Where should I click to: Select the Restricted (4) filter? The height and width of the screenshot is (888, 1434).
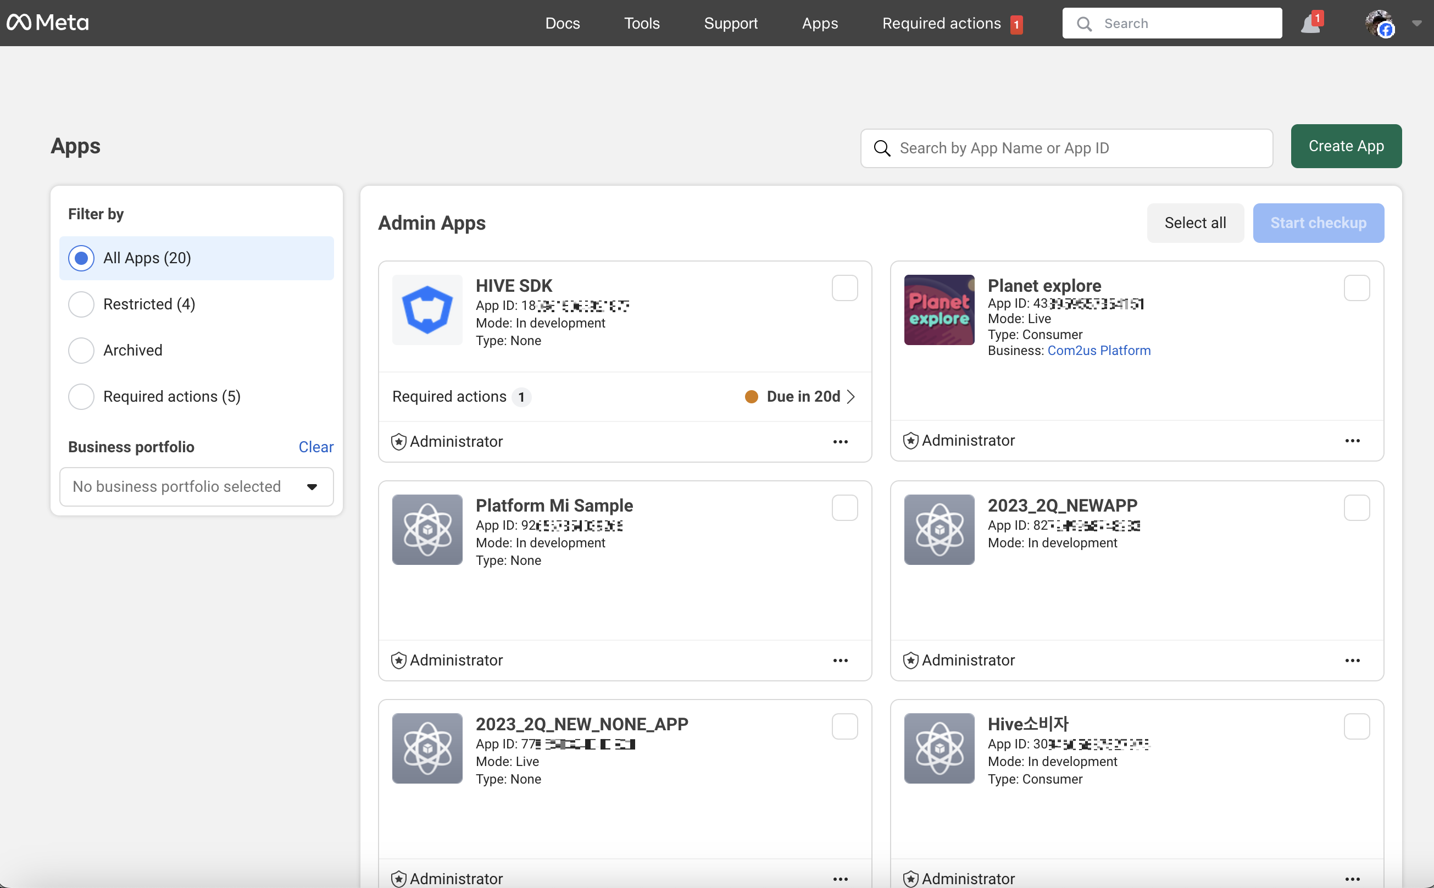point(82,304)
